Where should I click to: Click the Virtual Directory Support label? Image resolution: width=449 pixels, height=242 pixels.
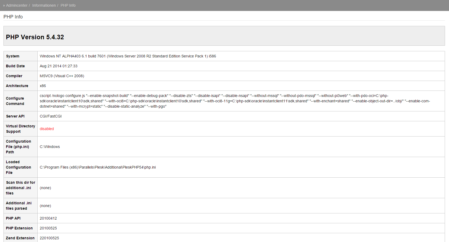point(21,129)
